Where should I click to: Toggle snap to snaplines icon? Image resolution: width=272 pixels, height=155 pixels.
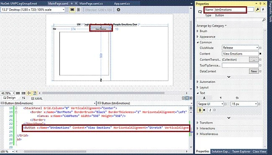(x=29, y=93)
